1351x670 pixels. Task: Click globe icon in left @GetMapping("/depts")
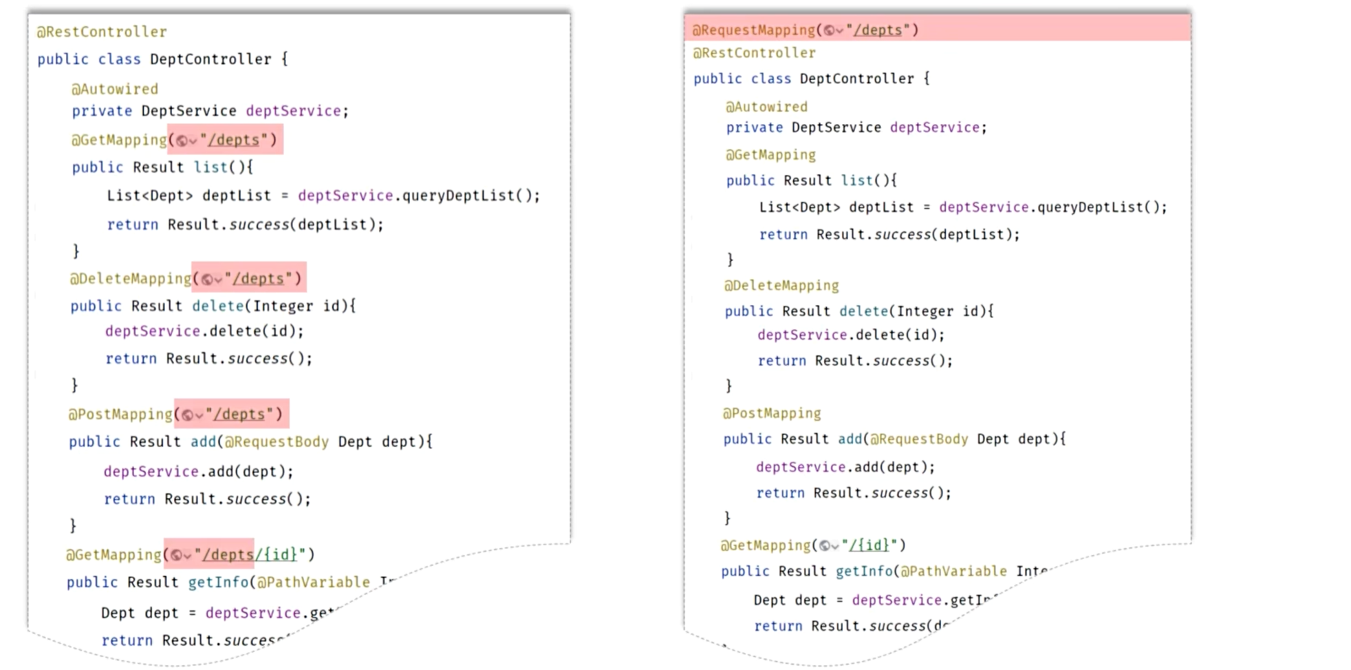[x=182, y=140]
